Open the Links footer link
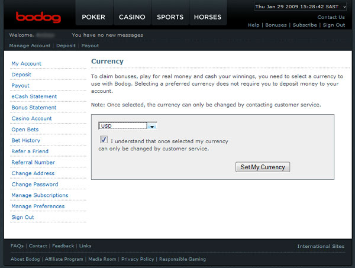Image resolution: width=355 pixels, height=268 pixels. pyautogui.click(x=85, y=246)
